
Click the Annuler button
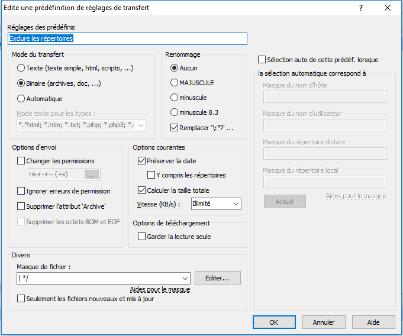[324, 322]
